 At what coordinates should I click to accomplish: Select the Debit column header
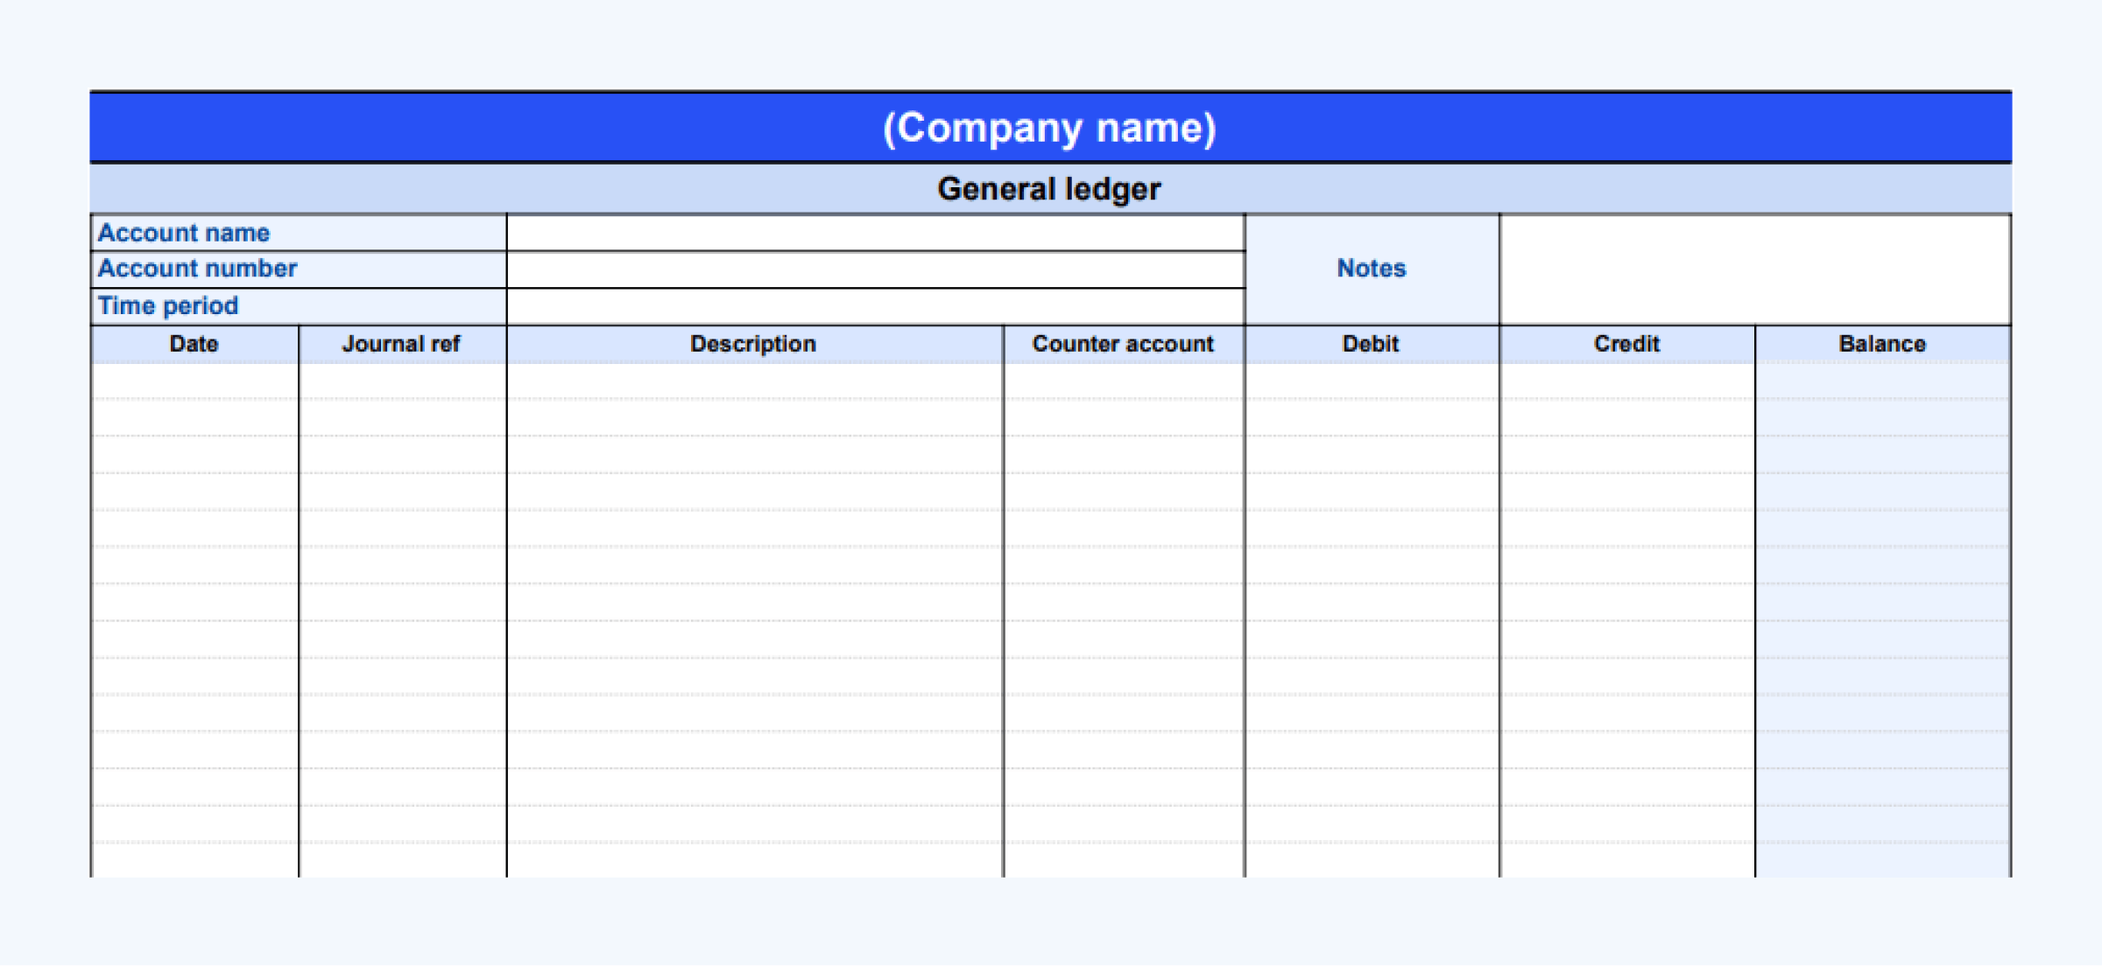pos(1370,344)
